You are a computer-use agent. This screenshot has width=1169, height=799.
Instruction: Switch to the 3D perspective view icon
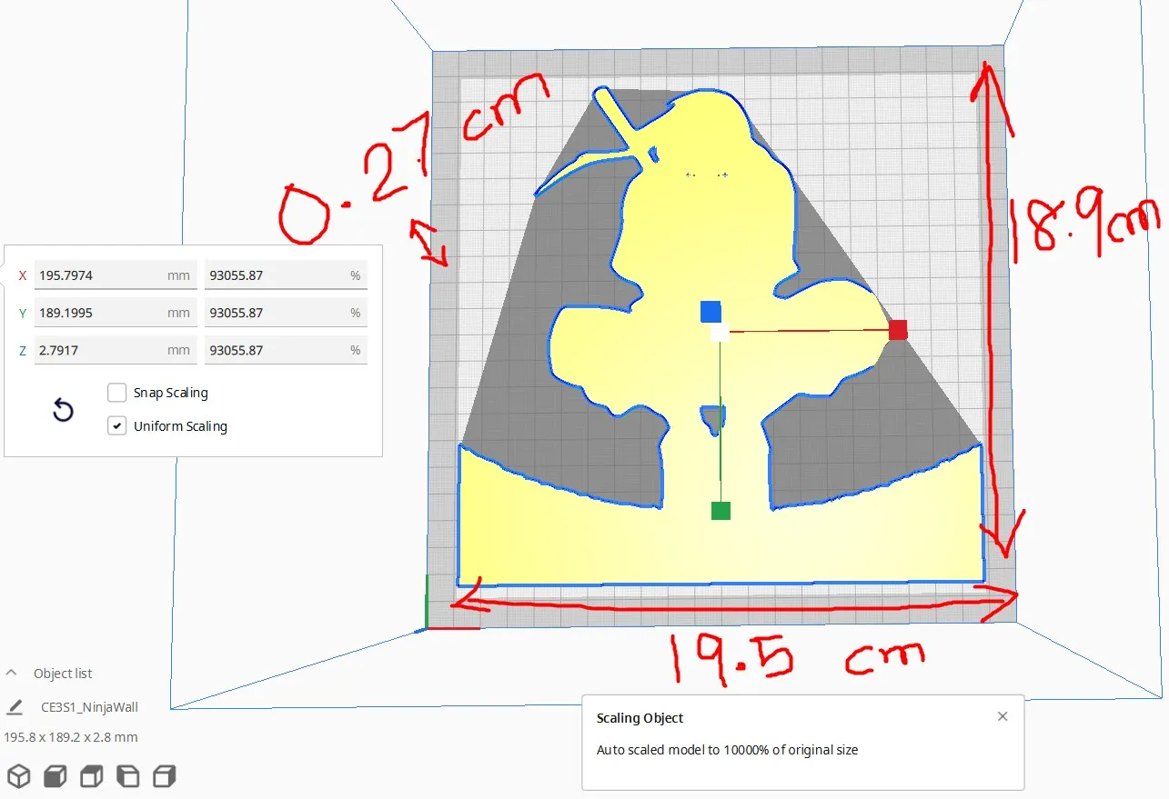[19, 776]
